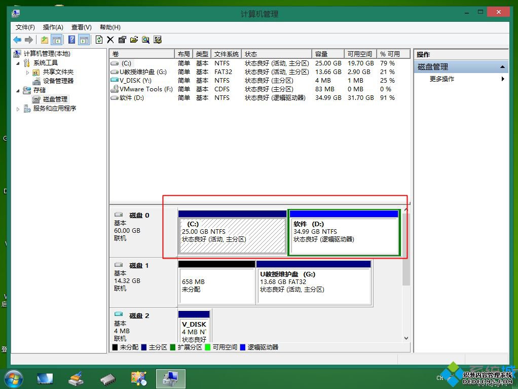Click the black X delete toolbar icon
Viewport: 518px width, 389px height.
(x=110, y=40)
